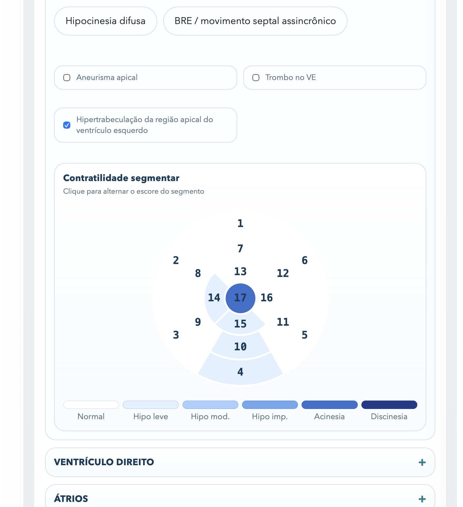Image resolution: width=463 pixels, height=507 pixels.
Task: Click segment 10 of the bullseye diagram
Action: click(x=240, y=346)
